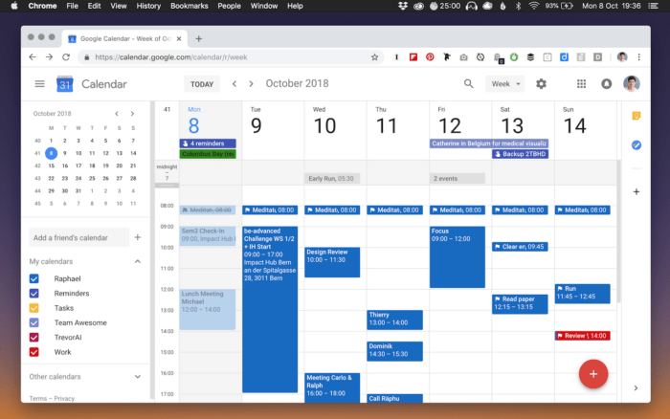Click the red create event button

coord(593,374)
